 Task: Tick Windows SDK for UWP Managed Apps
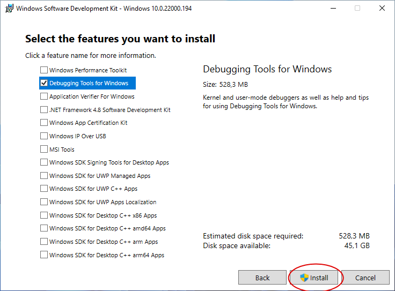click(x=44, y=176)
